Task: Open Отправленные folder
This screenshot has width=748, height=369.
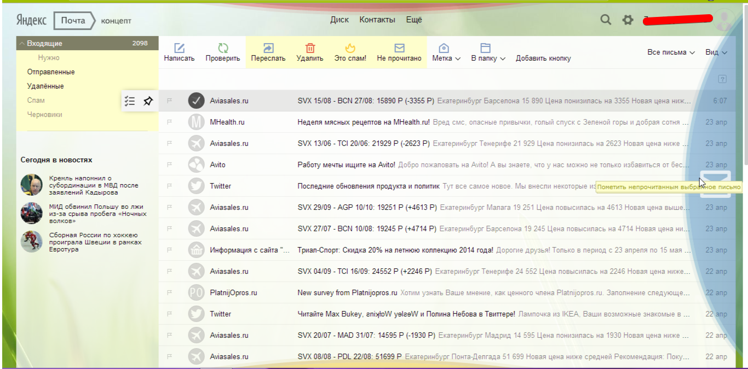Action: [x=51, y=72]
